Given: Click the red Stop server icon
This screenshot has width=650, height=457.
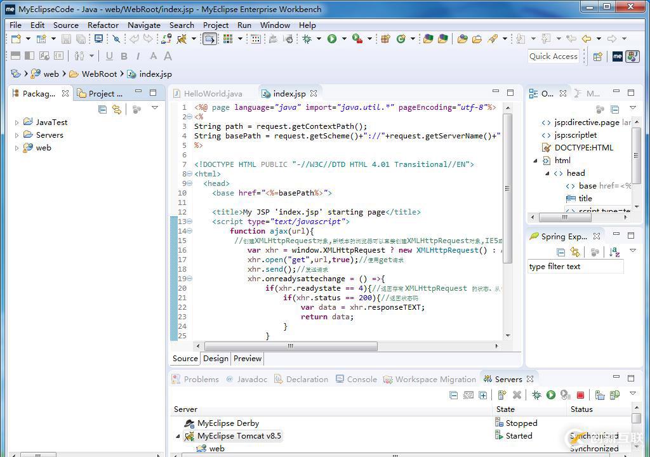Looking at the screenshot, I should coord(580,395).
